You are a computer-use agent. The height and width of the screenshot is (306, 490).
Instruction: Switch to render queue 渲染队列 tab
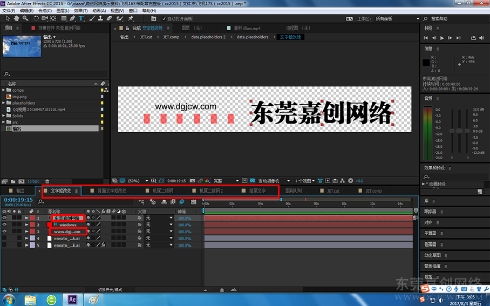click(293, 191)
